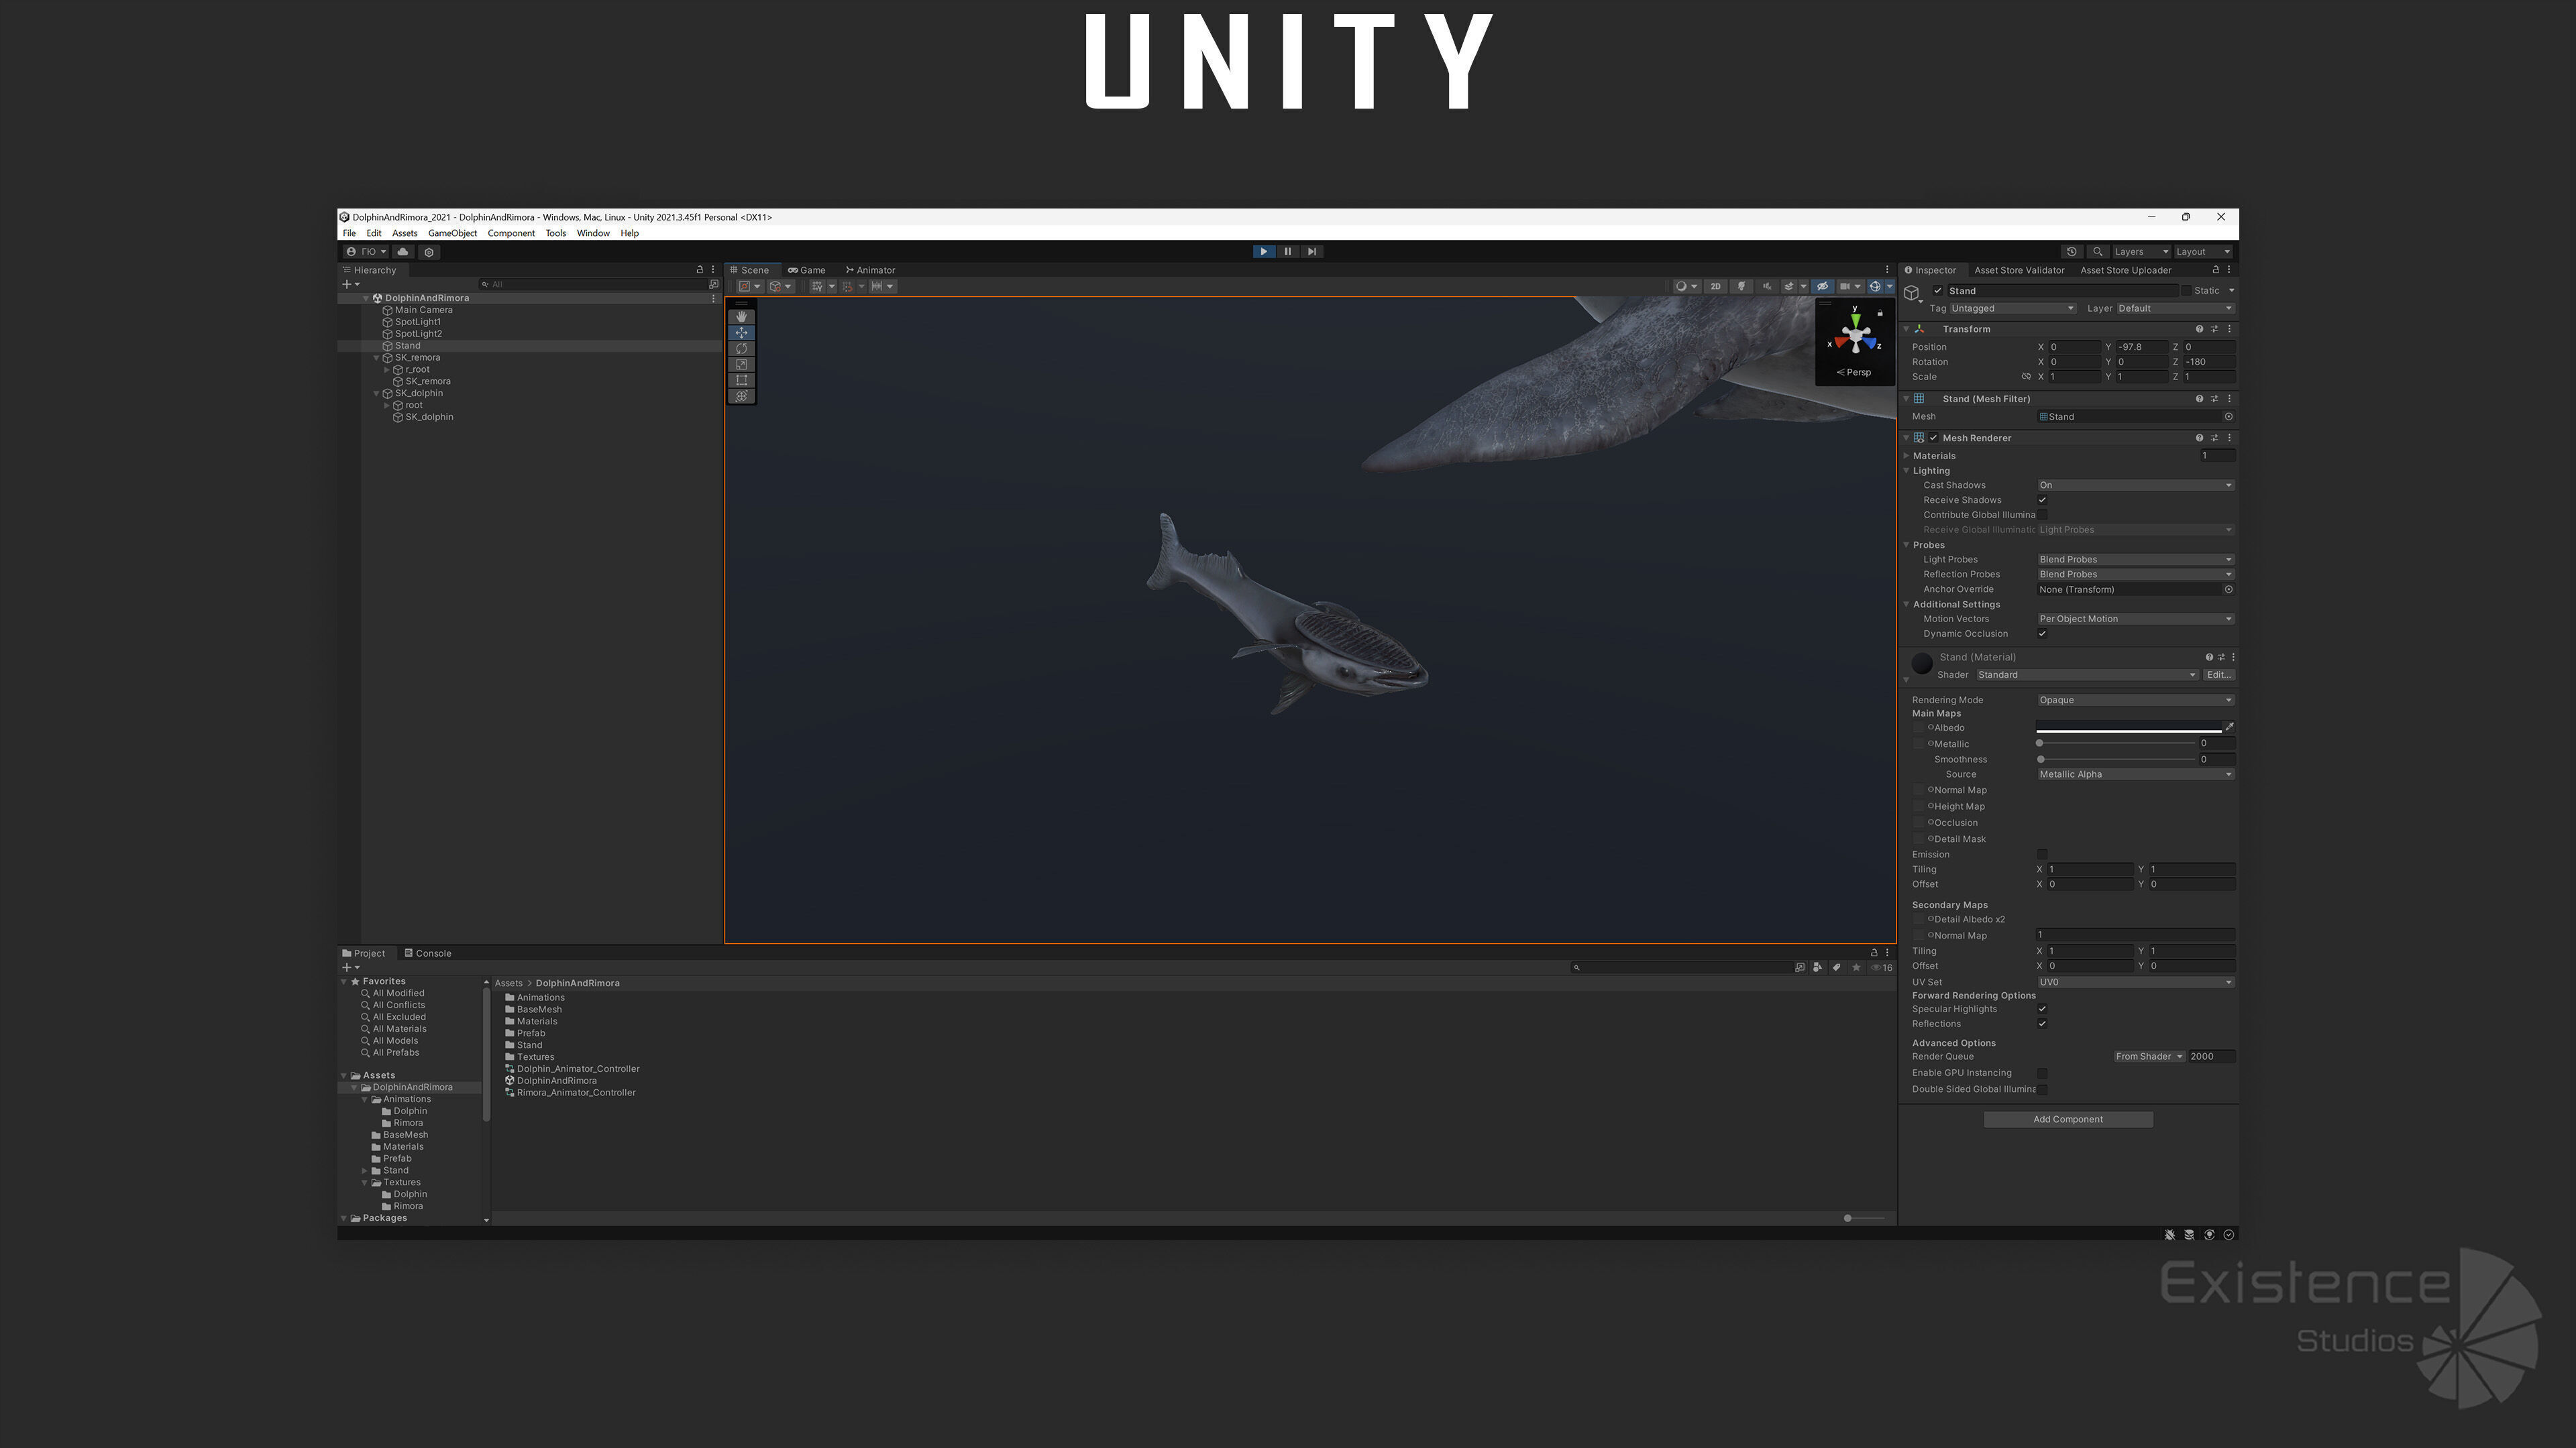Open the Window menu
Viewport: 2576px width, 1448px height.
point(593,234)
